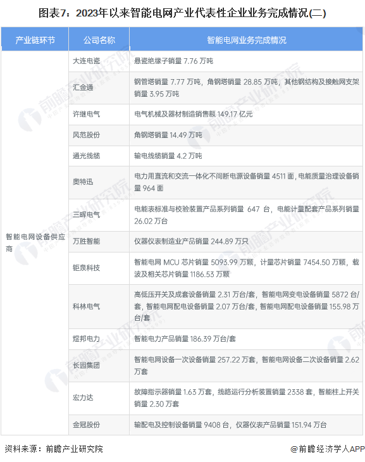Viewport: 365px width, 462px height.
Task: Select the 钜泉科技 company cell
Action: [99, 268]
